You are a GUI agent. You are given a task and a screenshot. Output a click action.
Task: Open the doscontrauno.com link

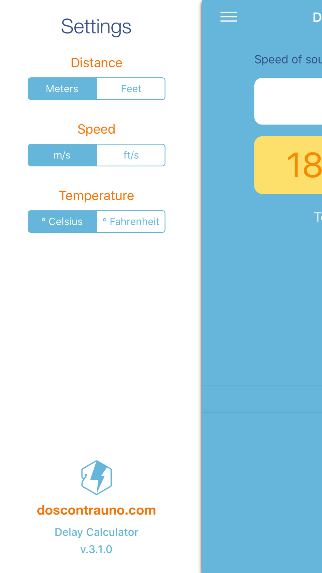click(x=96, y=510)
